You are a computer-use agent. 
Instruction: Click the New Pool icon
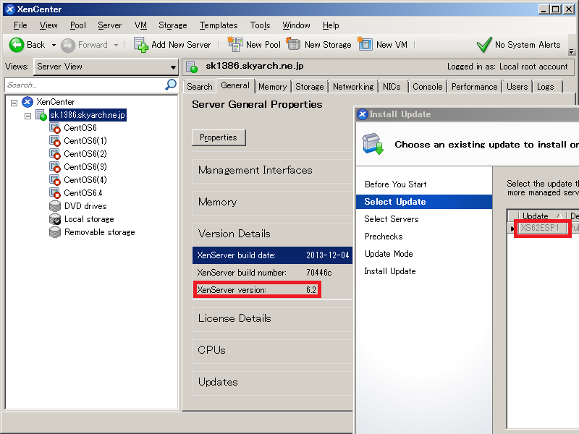[234, 44]
